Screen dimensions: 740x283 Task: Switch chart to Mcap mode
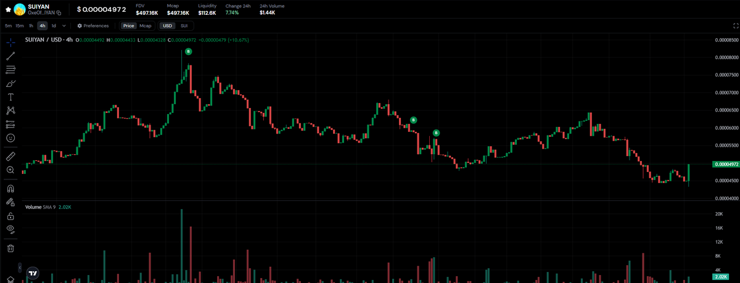coord(145,26)
